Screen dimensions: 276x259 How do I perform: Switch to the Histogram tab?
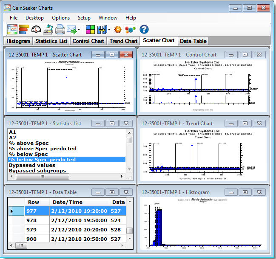coord(18,41)
